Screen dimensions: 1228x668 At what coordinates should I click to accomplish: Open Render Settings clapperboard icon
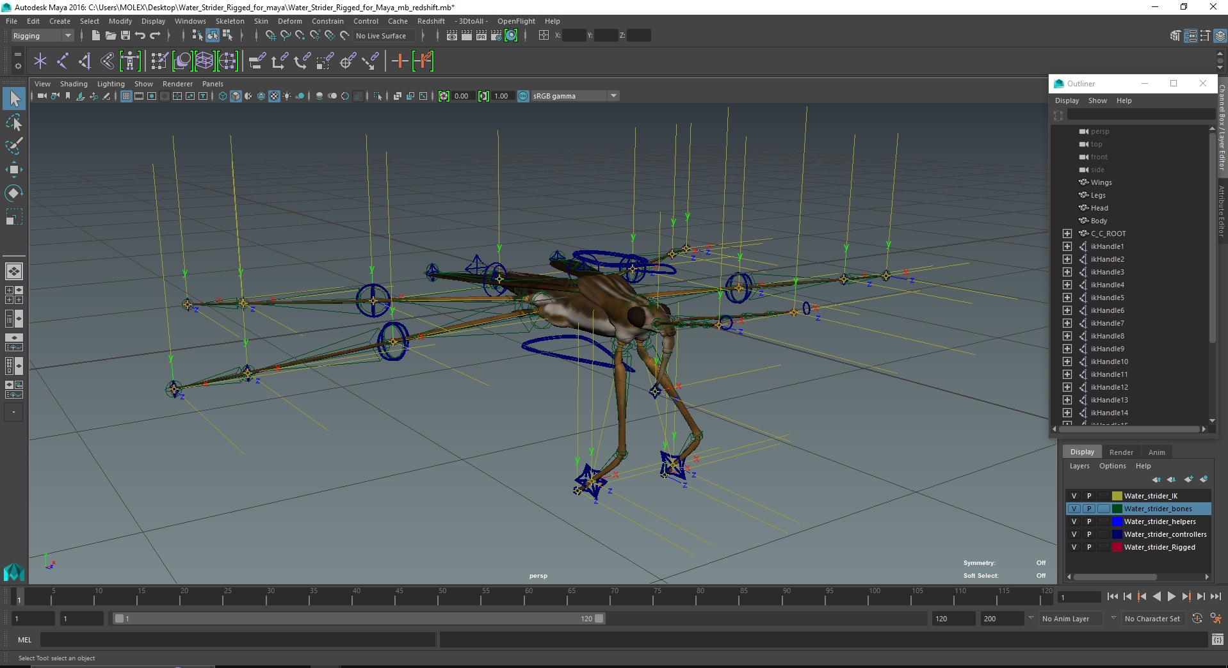[496, 36]
